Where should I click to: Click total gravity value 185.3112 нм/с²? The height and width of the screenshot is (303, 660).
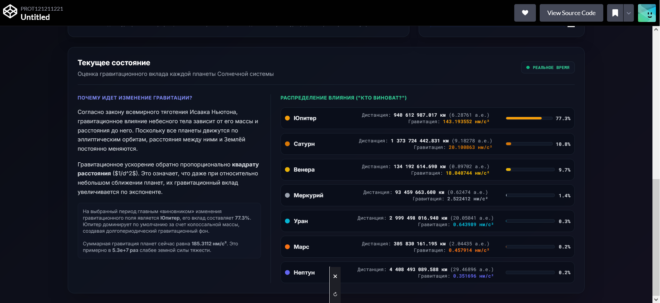click(x=209, y=244)
